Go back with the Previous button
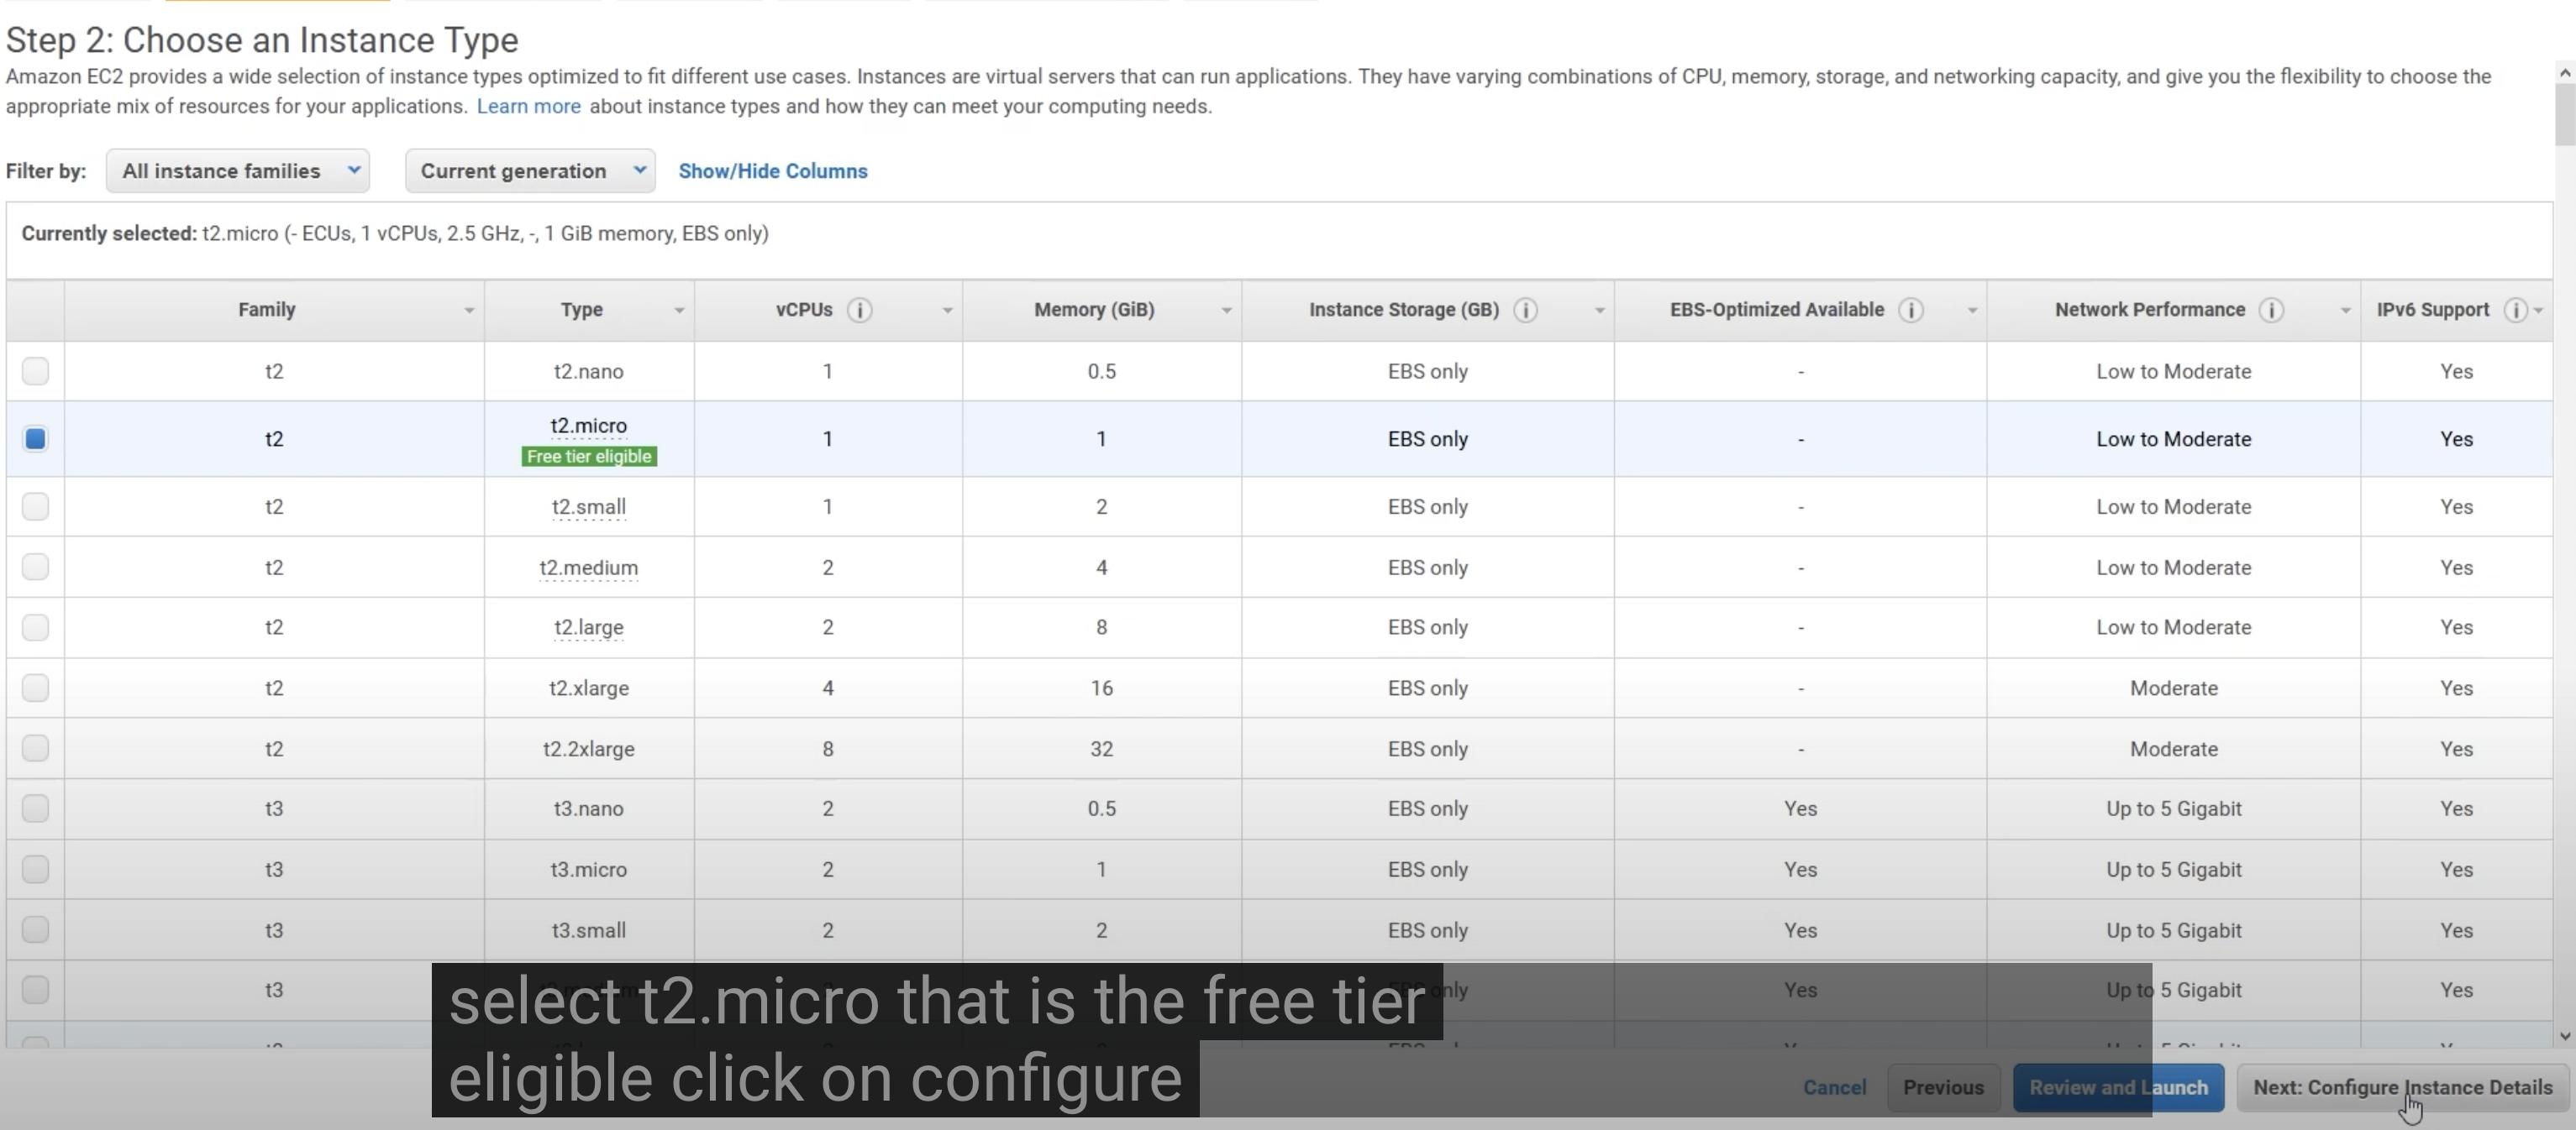 1943,1087
